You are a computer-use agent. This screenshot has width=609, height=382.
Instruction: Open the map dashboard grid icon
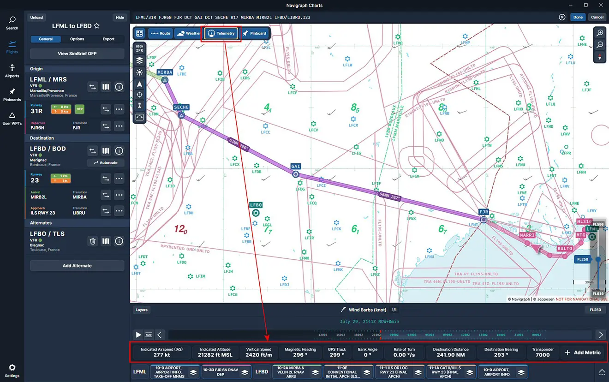coord(139,33)
